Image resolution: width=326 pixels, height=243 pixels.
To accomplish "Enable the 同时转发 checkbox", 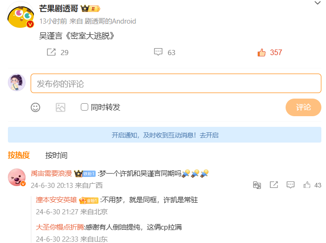I will [x=85, y=107].
